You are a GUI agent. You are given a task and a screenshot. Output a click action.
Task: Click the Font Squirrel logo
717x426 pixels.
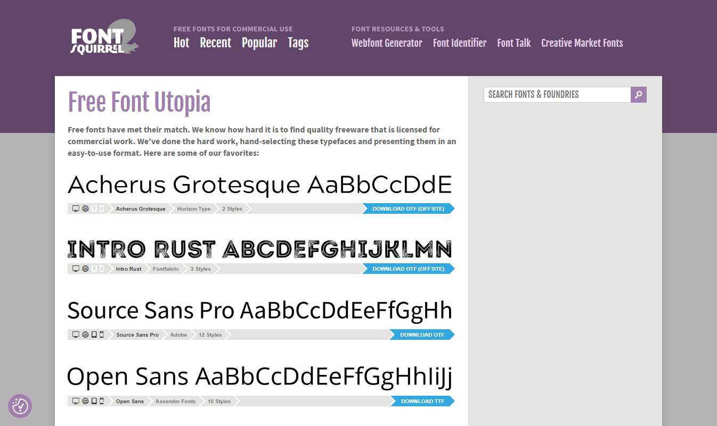tap(104, 36)
